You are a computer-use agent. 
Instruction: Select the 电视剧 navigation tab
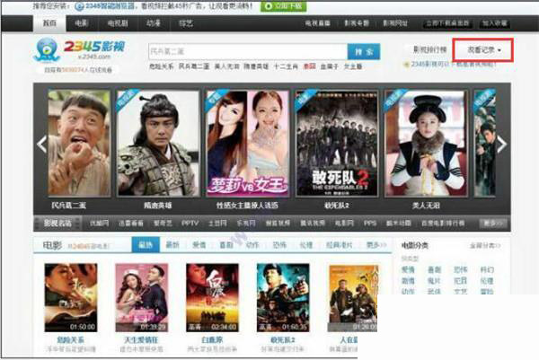tap(118, 23)
